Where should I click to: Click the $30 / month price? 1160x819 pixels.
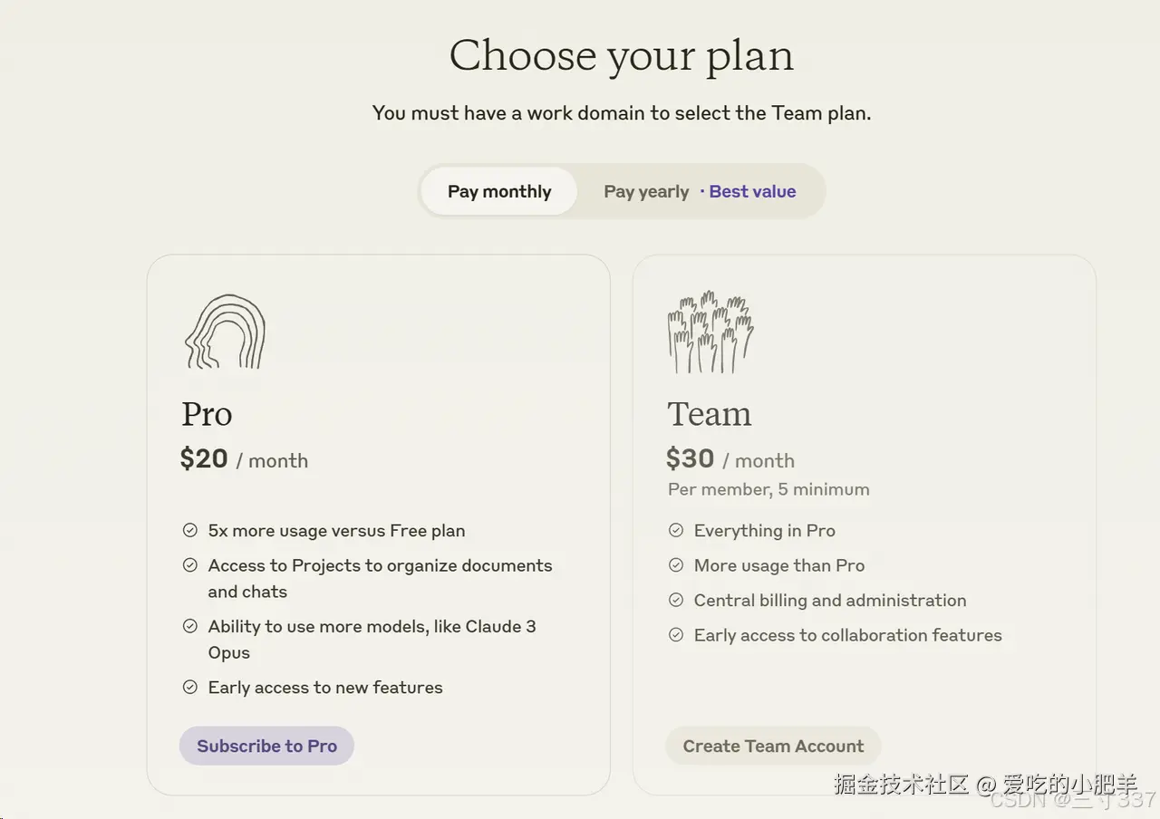[730, 459]
